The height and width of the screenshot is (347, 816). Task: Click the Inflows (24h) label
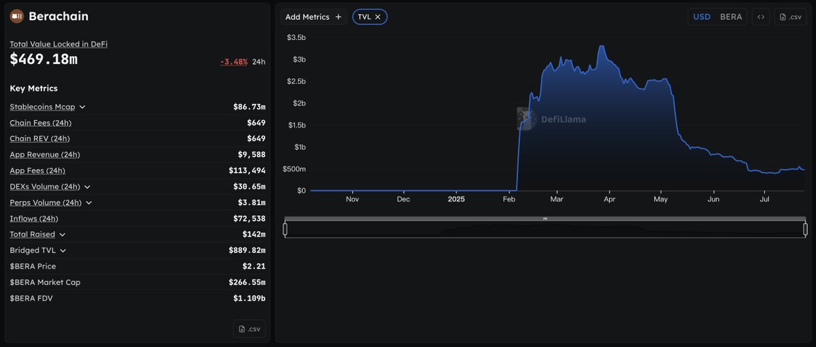pos(34,218)
